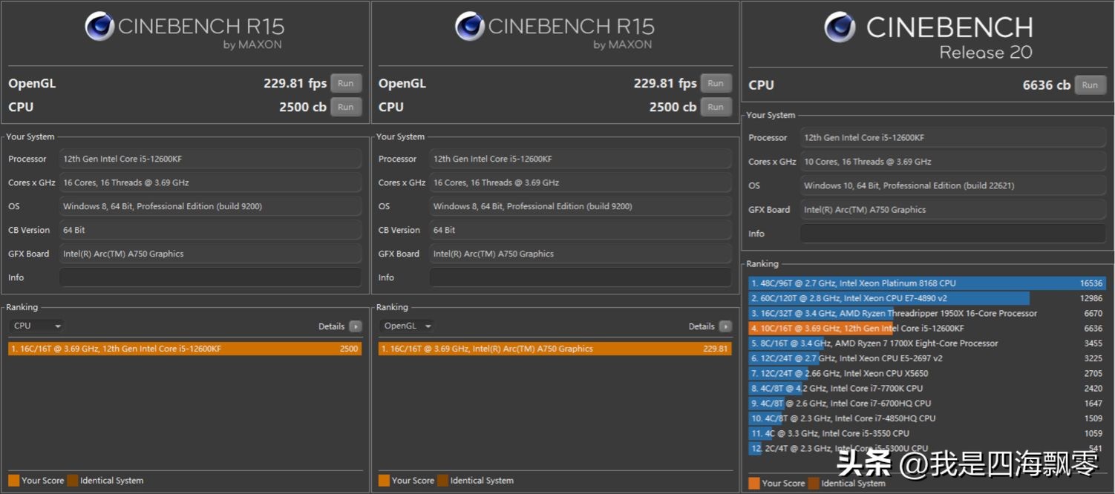Image resolution: width=1115 pixels, height=494 pixels.
Task: Select the Xeon Platinum 8168 ranking row
Action: pyautogui.click(x=926, y=283)
